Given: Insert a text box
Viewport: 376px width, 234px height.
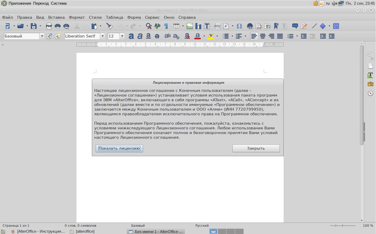Looking at the screenshot, I should click(x=207, y=26).
